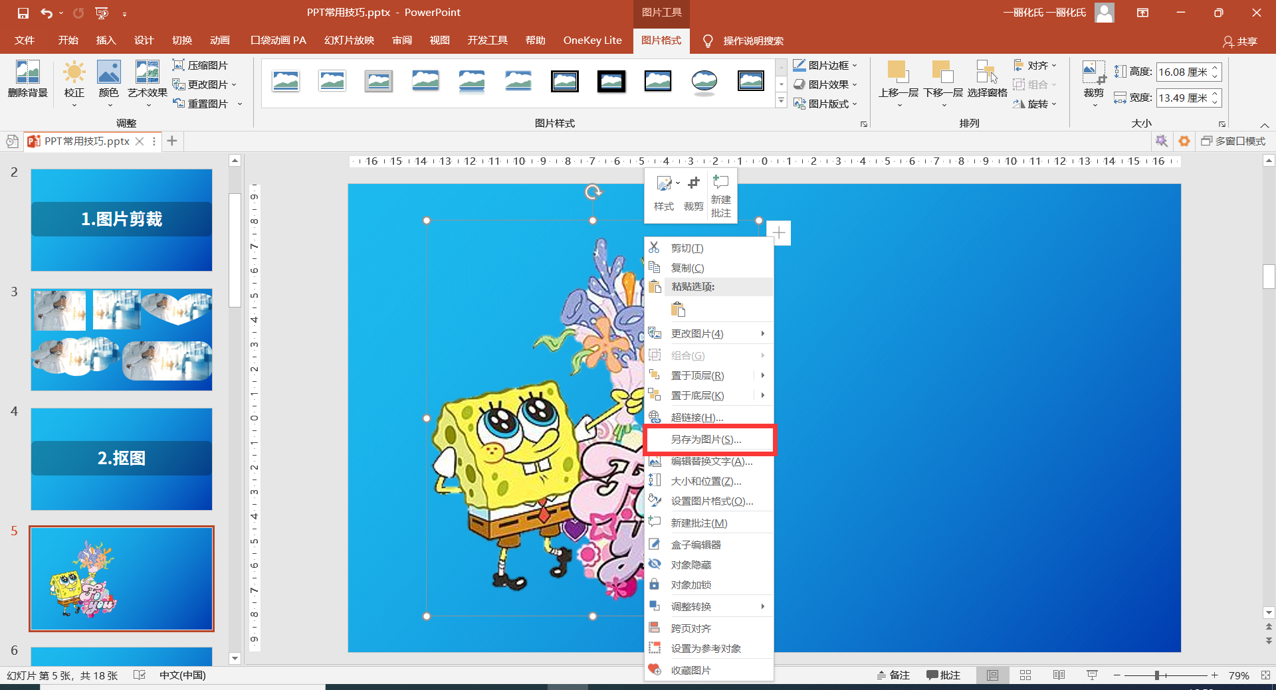Apply the first picture style thumbnail
1276x690 pixels.
pos(286,82)
